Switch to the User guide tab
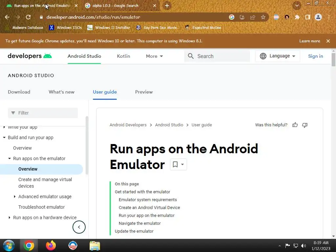Viewport: 336px width, 252px height. click(105, 92)
